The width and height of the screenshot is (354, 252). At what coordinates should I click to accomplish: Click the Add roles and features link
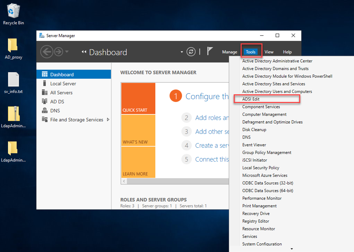coord(212,118)
